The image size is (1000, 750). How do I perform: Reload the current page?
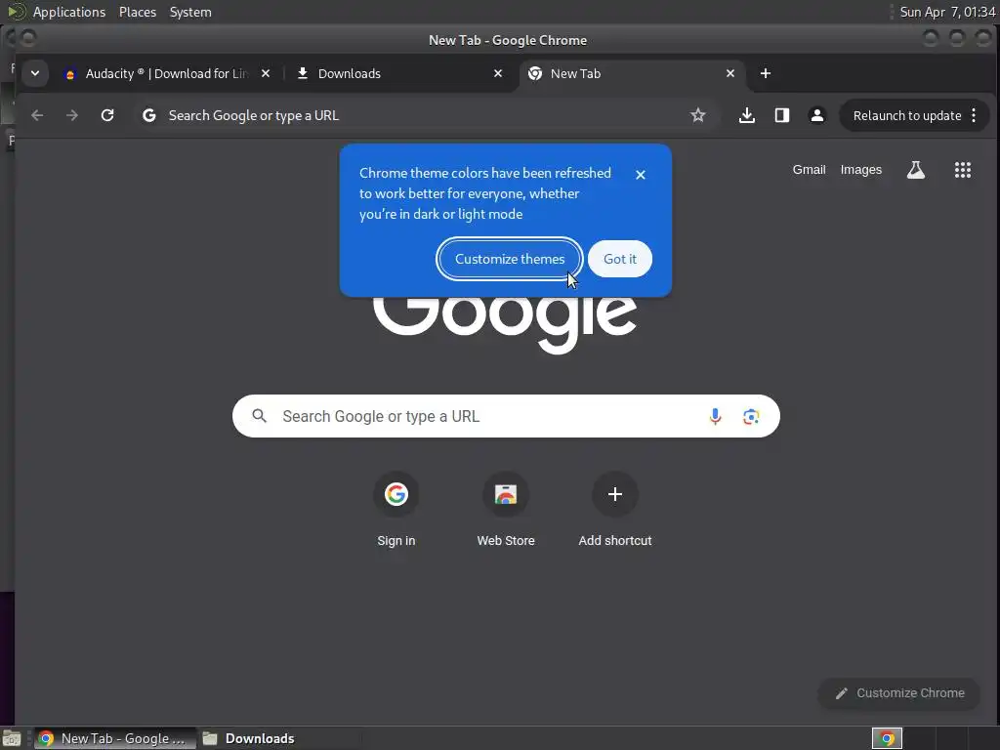tap(107, 115)
